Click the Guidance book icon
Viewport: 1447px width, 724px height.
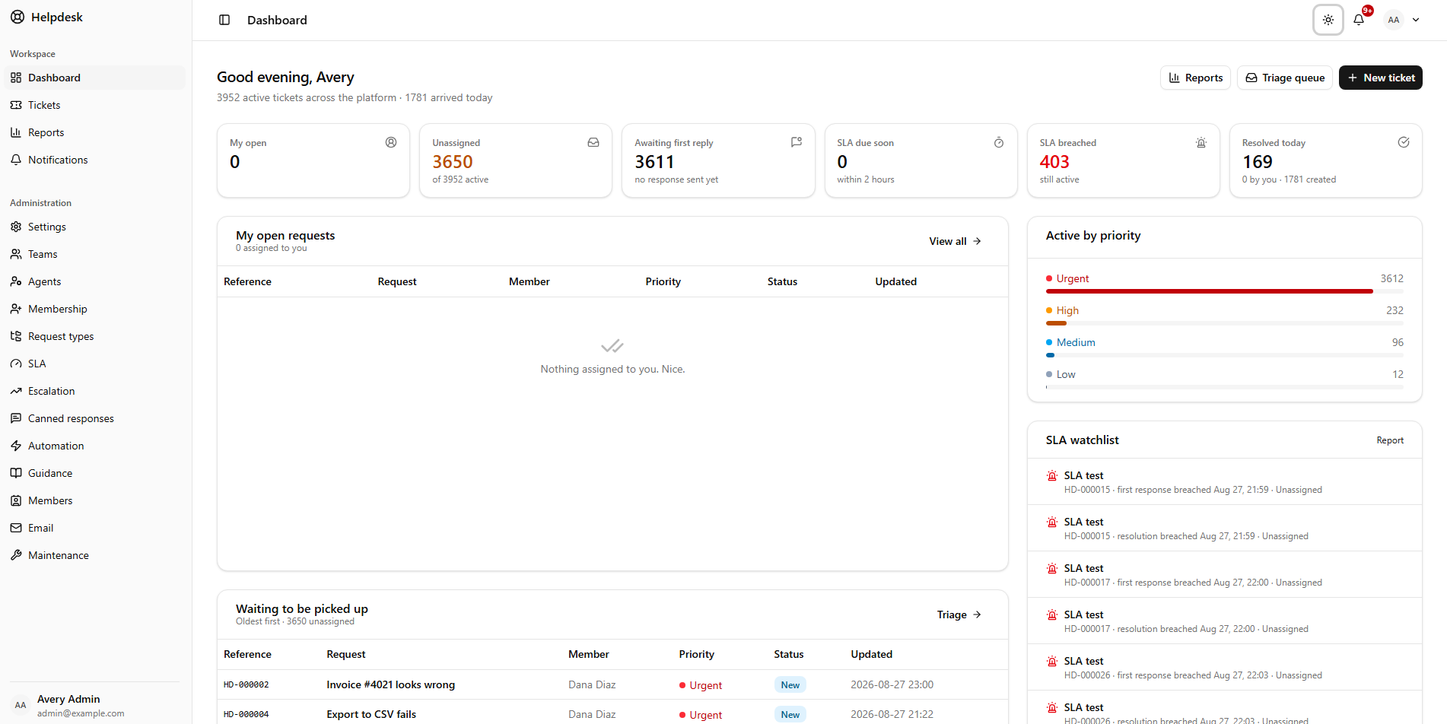tap(16, 473)
